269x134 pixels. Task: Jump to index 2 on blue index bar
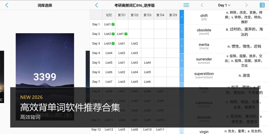tap(182, 46)
